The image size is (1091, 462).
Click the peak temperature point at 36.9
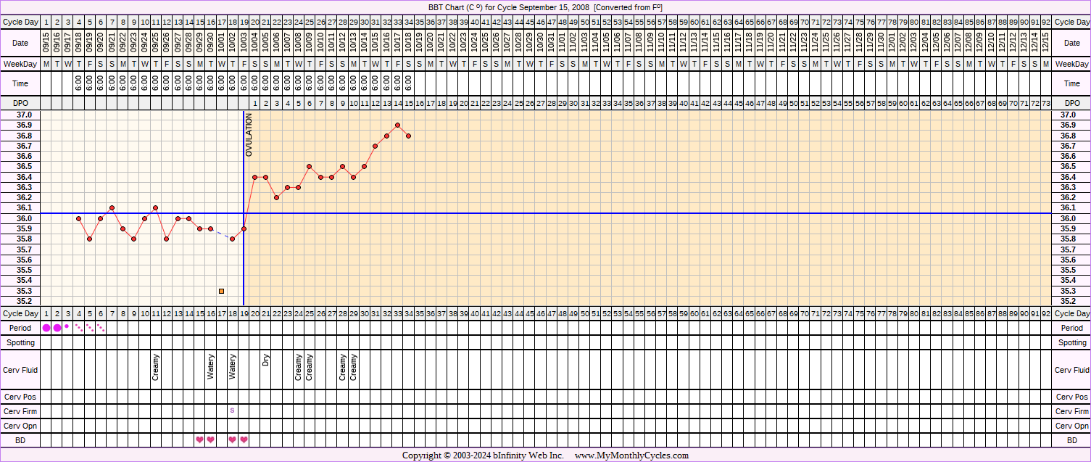point(397,125)
